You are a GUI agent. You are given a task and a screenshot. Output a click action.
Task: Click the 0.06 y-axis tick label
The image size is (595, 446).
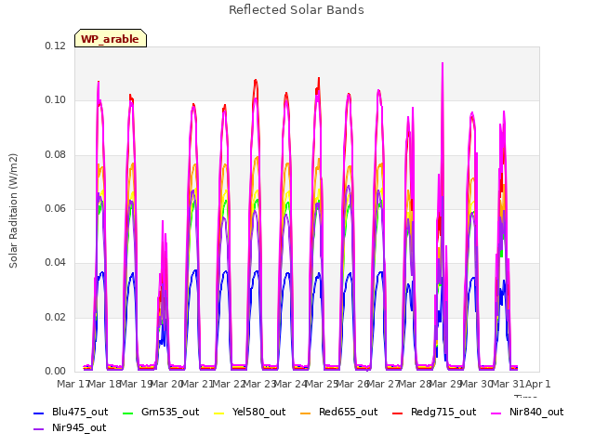[56, 208]
